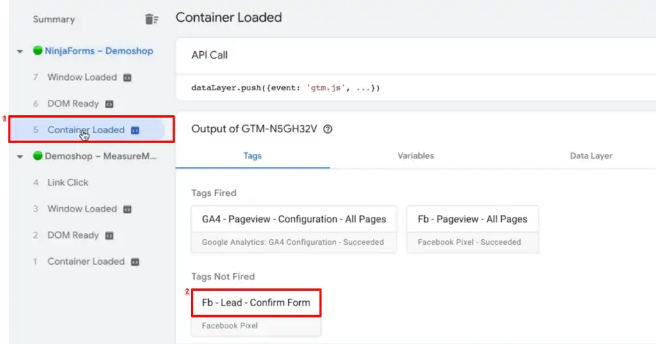Click the Tags Not Fired section label
The height and width of the screenshot is (344, 656).
point(223,277)
